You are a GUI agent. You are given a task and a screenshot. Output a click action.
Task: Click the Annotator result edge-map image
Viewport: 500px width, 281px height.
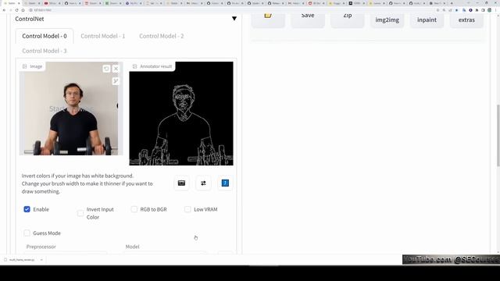tap(181, 114)
